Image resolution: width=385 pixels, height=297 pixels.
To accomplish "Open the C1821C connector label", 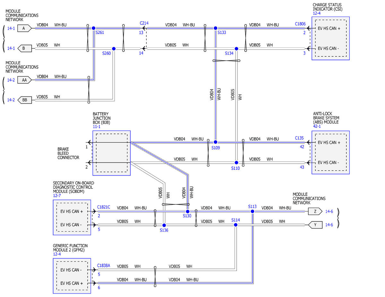I will [104, 207].
